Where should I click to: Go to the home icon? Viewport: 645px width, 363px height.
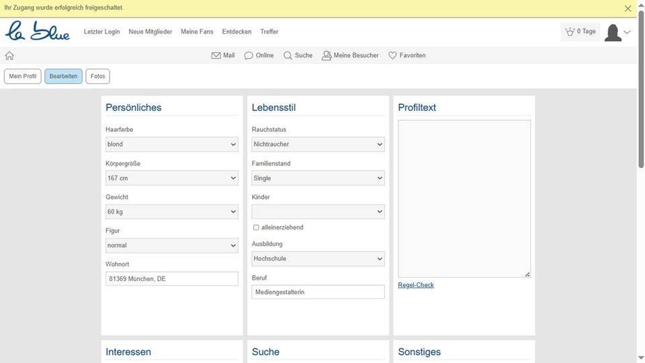pyautogui.click(x=9, y=56)
